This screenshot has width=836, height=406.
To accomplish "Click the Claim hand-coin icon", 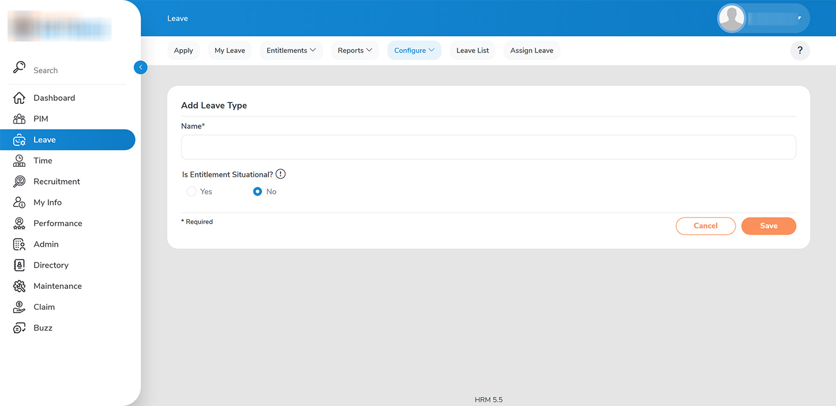I will pyautogui.click(x=19, y=307).
